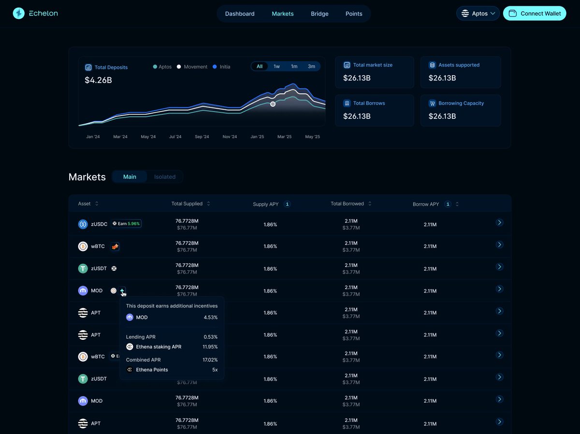Click the Assets supported stack icon
This screenshot has width=580, height=434.
pos(432,65)
